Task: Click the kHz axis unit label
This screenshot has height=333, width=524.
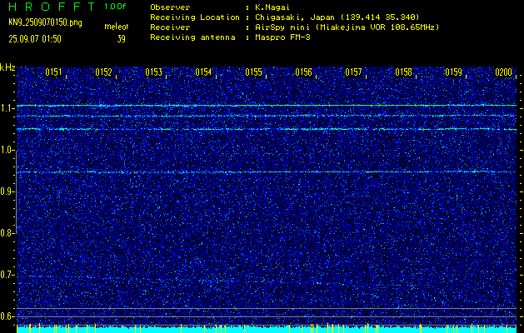Action: click(7, 67)
